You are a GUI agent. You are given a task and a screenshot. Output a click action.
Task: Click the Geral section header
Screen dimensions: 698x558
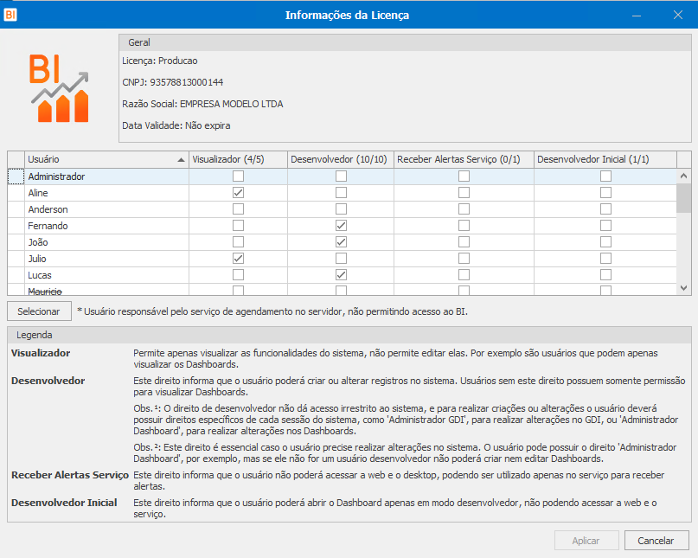coord(405,42)
